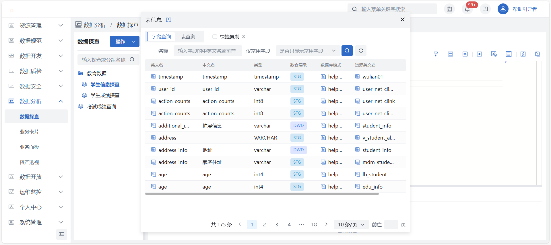This screenshot has width=551, height=245.
Task: Select 考试成绩查询 tree item
Action: click(x=102, y=107)
